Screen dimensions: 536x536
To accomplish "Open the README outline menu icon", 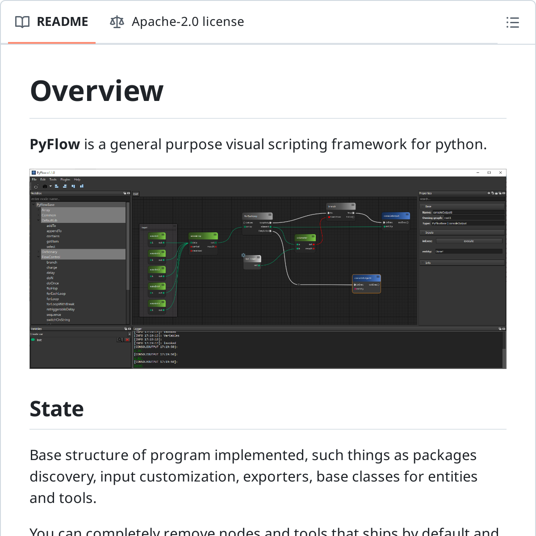I will pyautogui.click(x=512, y=22).
